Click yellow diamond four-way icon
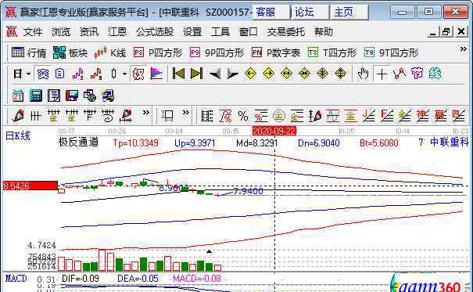This screenshot has height=292, width=473. (322, 74)
